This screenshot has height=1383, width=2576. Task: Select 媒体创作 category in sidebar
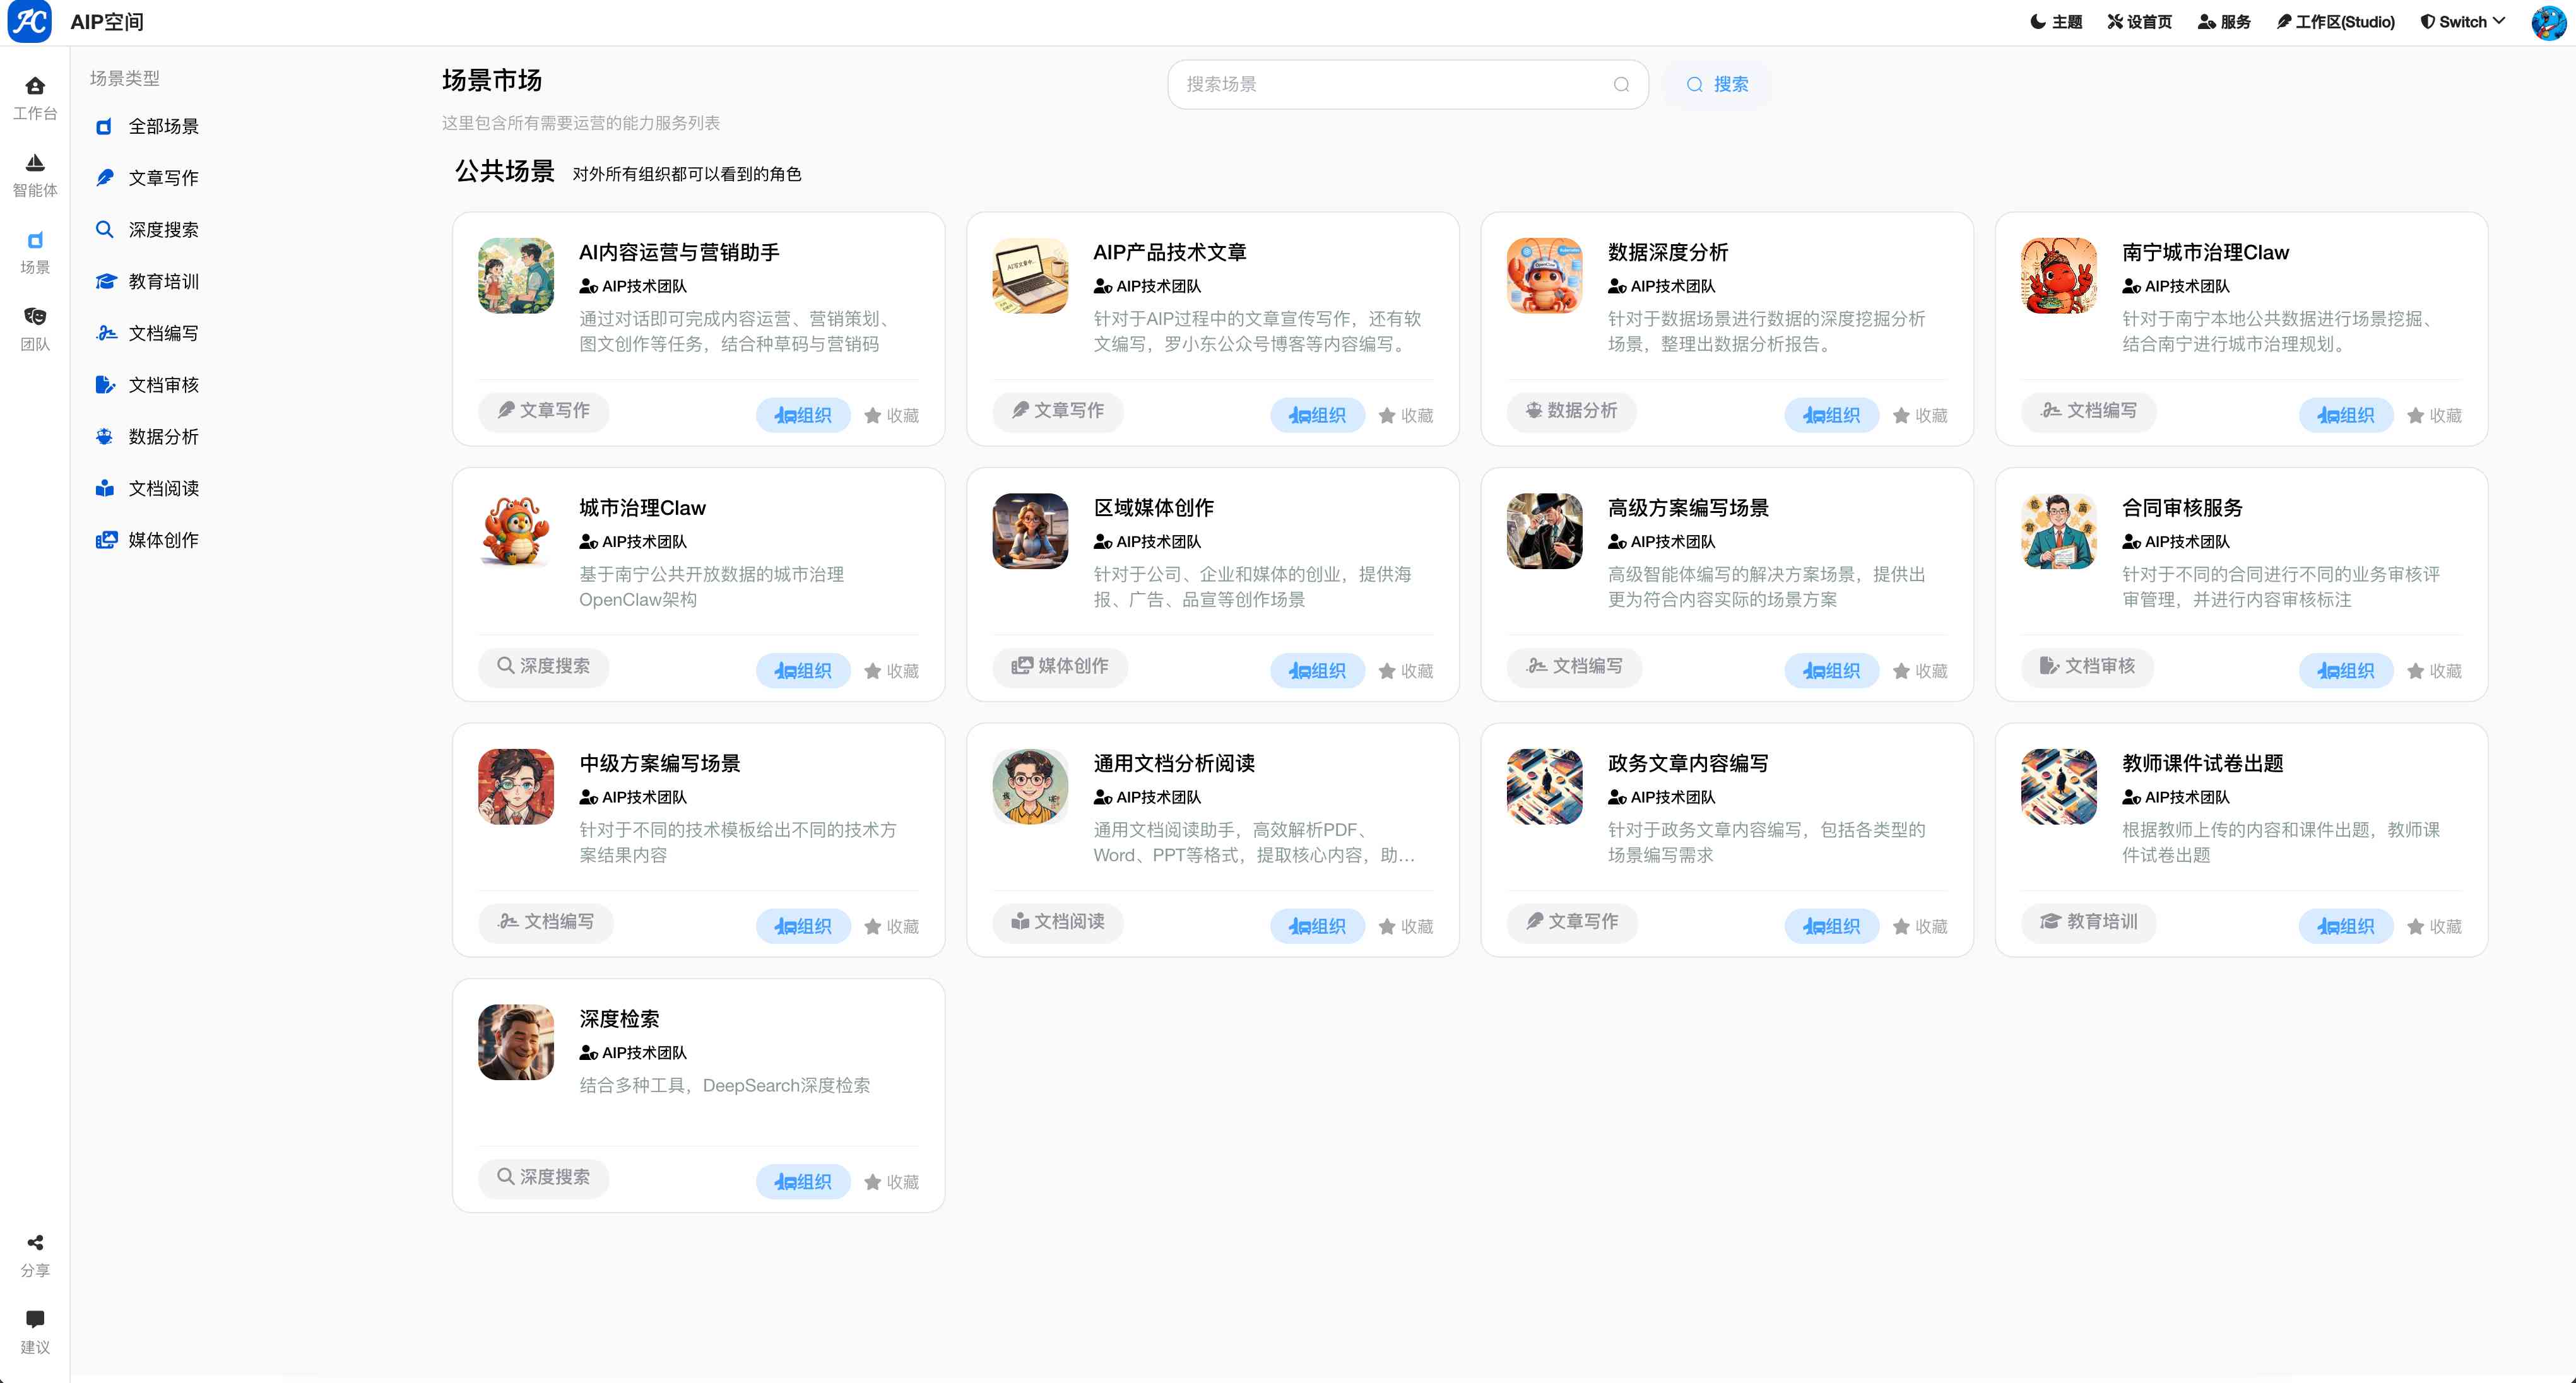(147, 540)
